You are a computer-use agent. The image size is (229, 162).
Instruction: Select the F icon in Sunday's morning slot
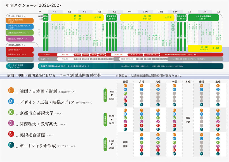point(125,86)
